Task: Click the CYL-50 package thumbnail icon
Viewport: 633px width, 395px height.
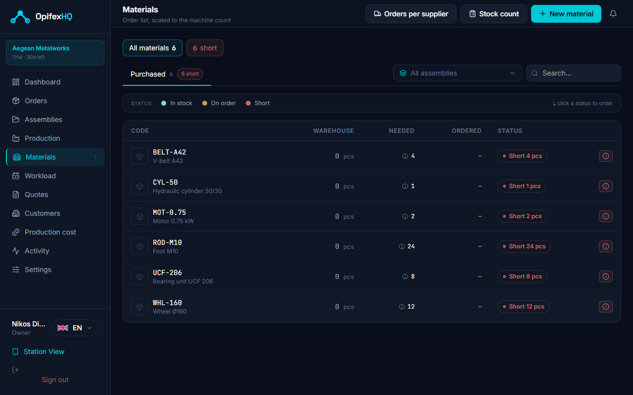Action: pos(139,186)
